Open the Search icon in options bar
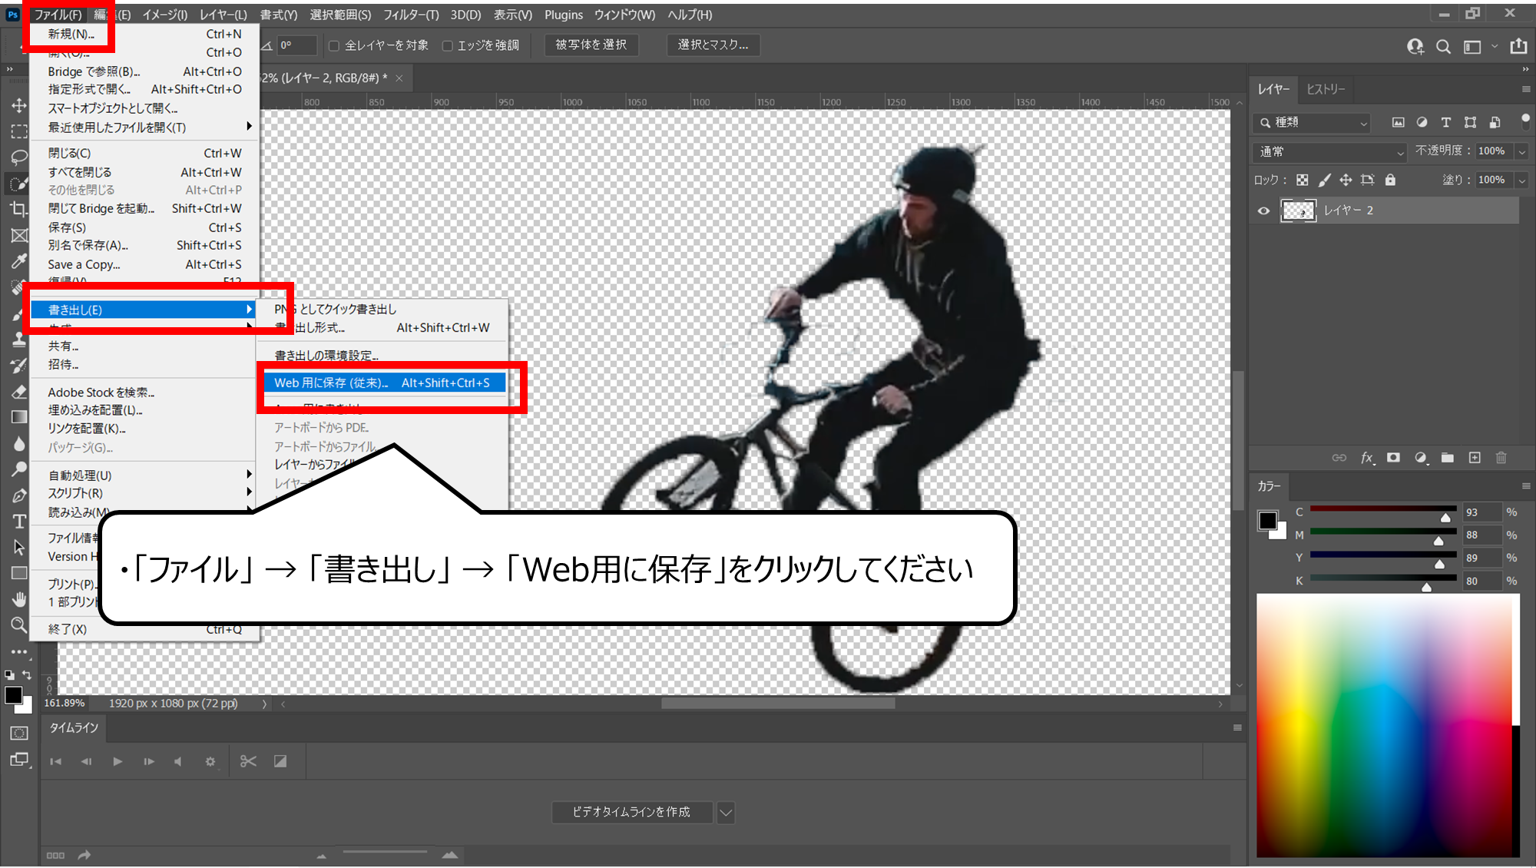Image resolution: width=1536 pixels, height=868 pixels. tap(1443, 47)
